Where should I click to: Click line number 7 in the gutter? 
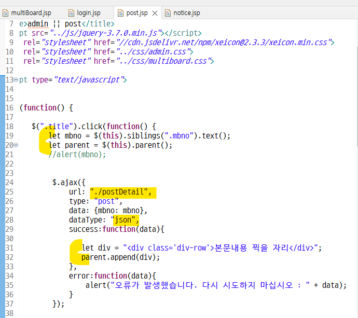11,24
